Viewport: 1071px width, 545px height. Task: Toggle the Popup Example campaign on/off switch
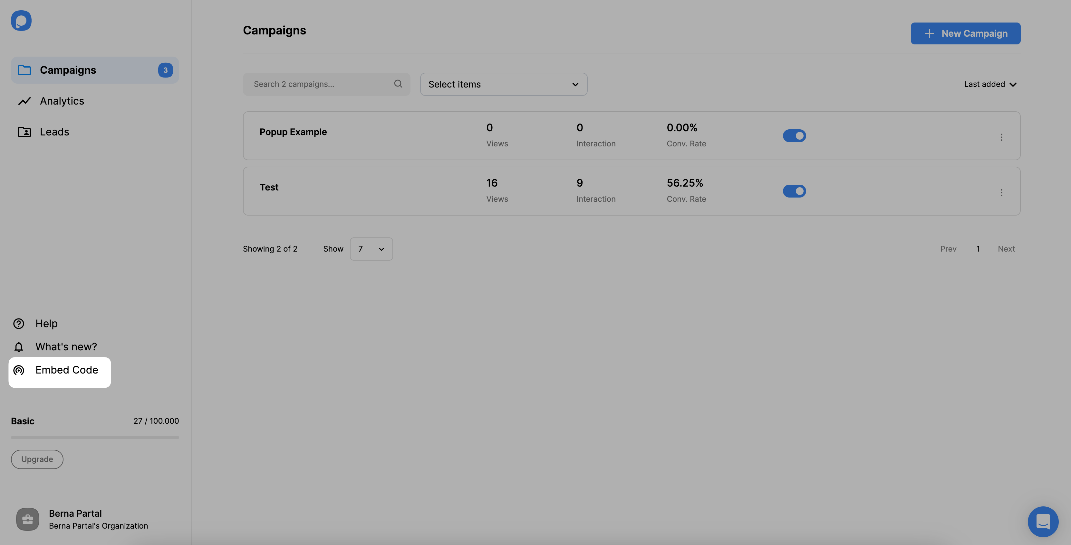[794, 135]
